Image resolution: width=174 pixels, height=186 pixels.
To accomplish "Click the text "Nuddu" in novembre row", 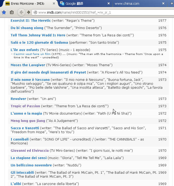I will [x=73, y=165].
